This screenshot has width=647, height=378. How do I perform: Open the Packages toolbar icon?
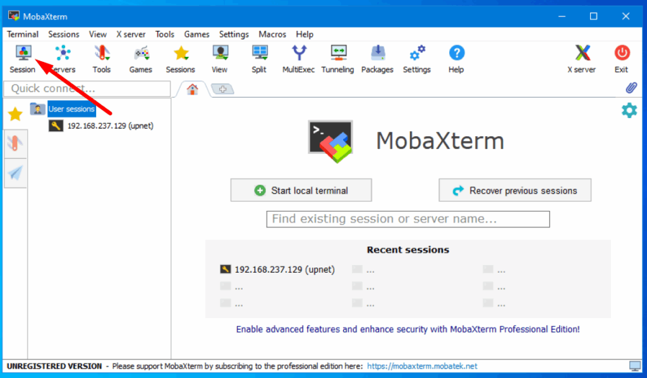point(377,59)
